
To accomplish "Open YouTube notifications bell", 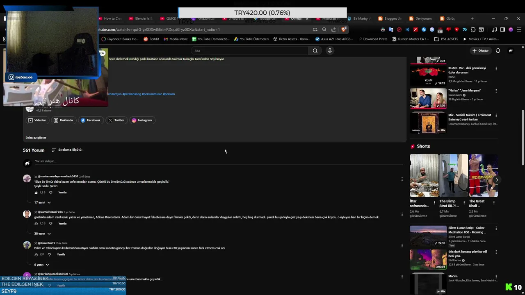I will coord(498,51).
